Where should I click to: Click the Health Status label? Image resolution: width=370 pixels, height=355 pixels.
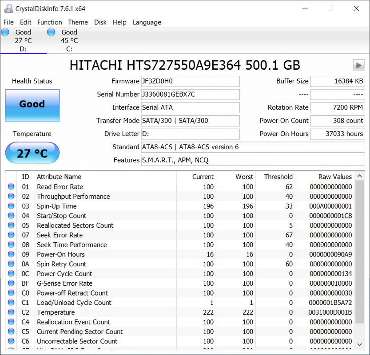click(32, 81)
